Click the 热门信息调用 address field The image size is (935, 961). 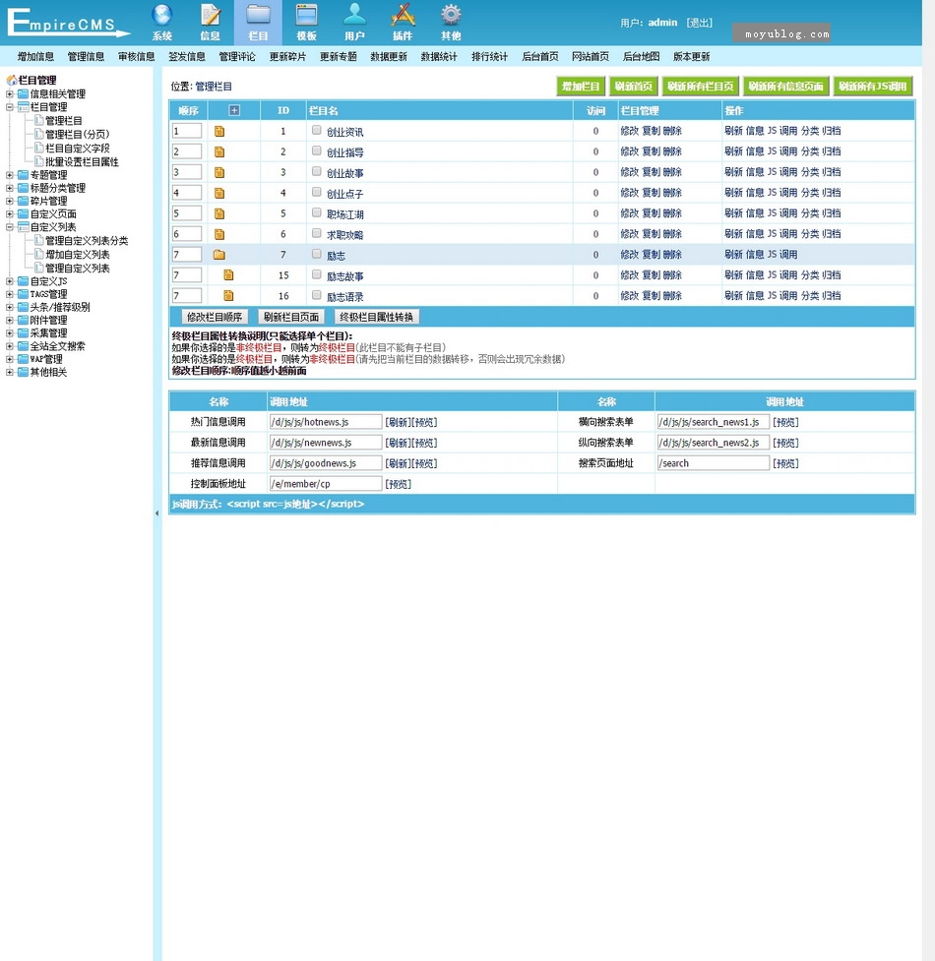point(326,422)
